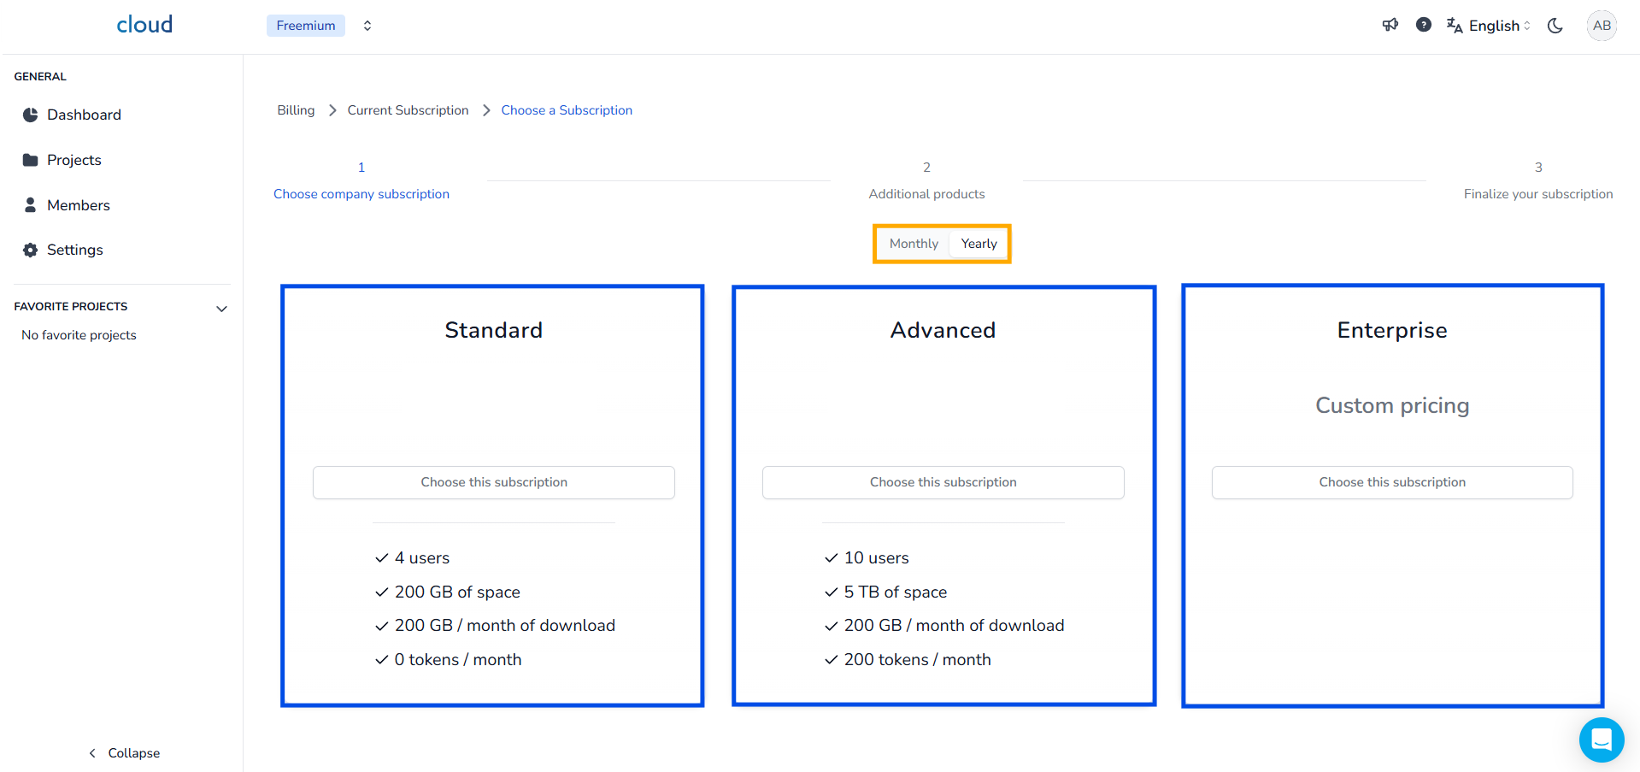Switch billing period to Monthly

(914, 244)
